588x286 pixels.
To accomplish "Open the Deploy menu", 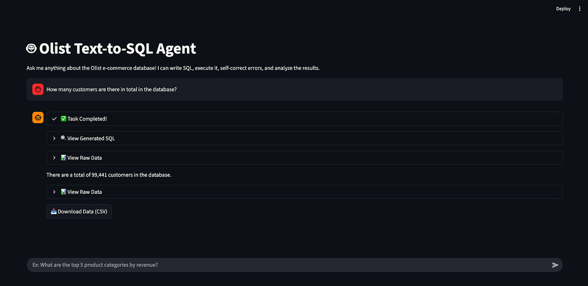I will click(x=563, y=8).
